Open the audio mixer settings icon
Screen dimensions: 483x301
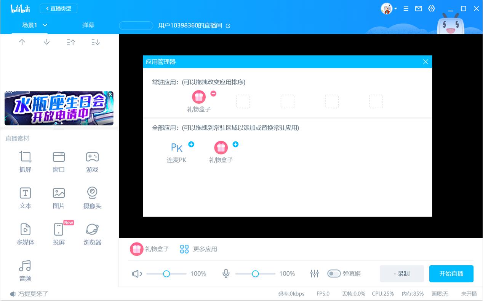[314, 274]
